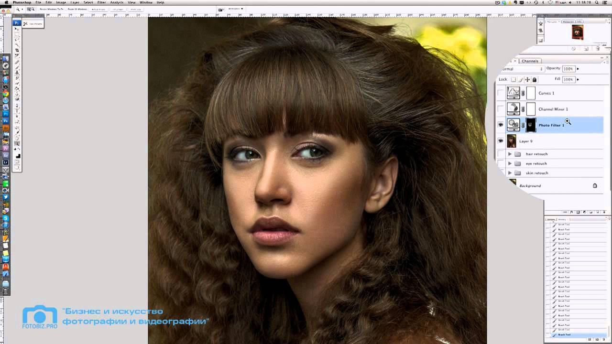Image resolution: width=612 pixels, height=344 pixels.
Task: Hide the Photo Filter 1 layer
Action: coord(501,125)
